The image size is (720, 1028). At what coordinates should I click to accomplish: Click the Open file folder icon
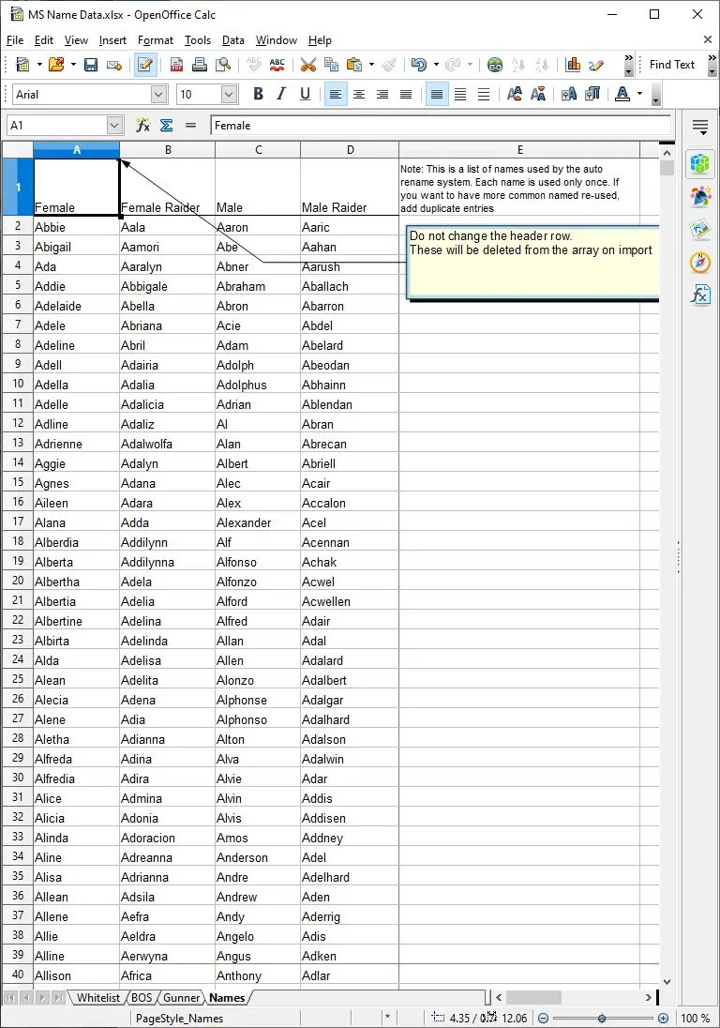(x=56, y=64)
